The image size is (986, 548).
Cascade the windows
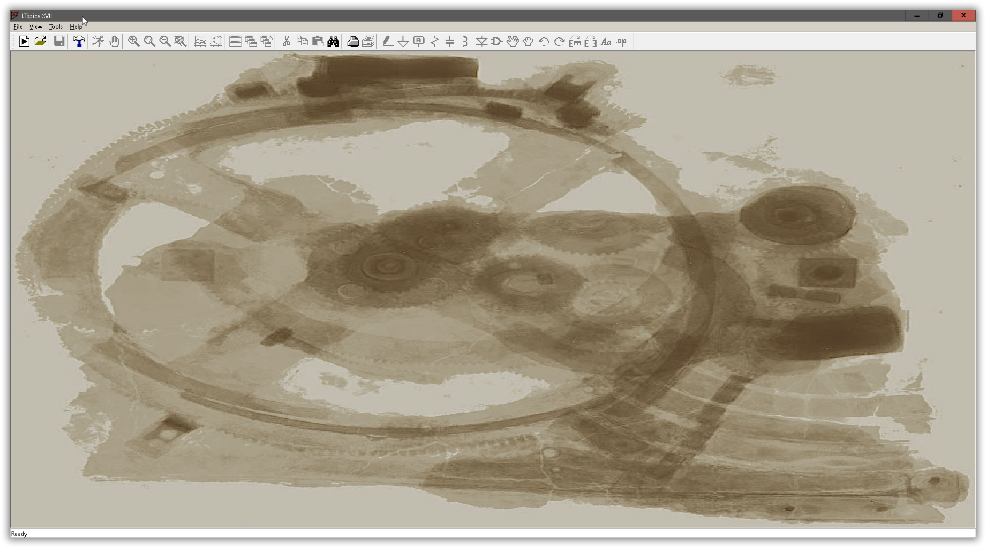coord(251,41)
